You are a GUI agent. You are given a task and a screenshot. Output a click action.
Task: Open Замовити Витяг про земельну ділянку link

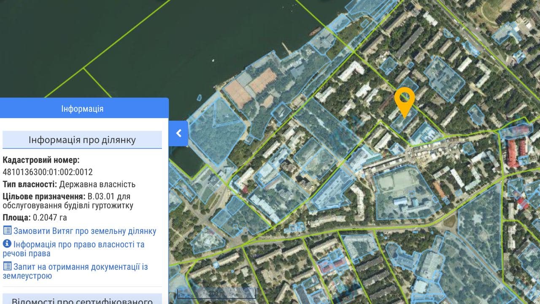coord(85,231)
